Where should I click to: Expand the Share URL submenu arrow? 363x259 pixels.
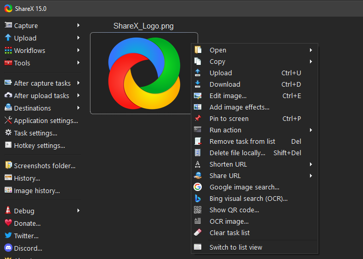(310, 175)
